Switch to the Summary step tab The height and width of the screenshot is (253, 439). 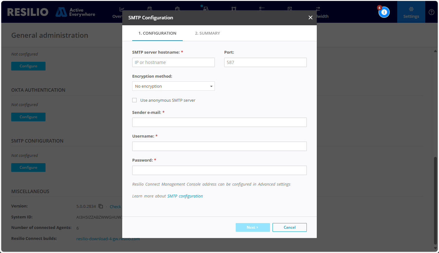(207, 33)
